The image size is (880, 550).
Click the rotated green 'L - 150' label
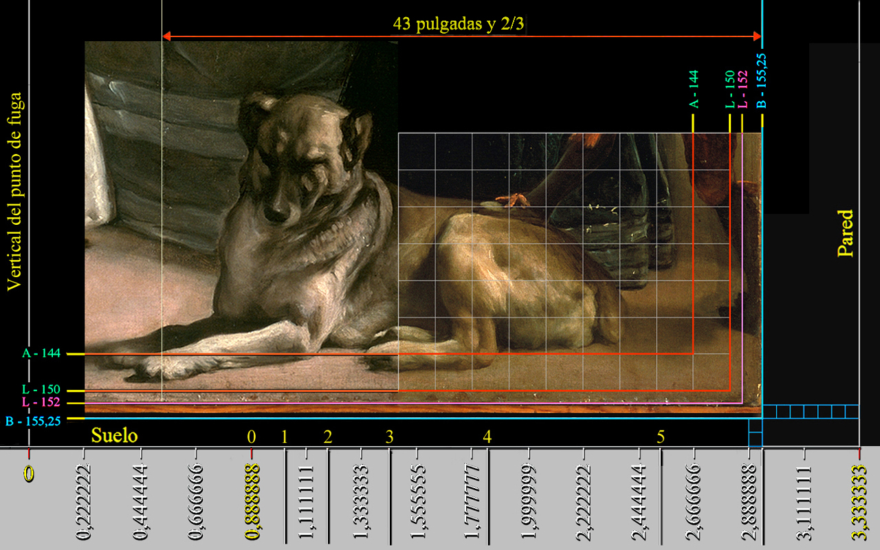pyautogui.click(x=730, y=89)
